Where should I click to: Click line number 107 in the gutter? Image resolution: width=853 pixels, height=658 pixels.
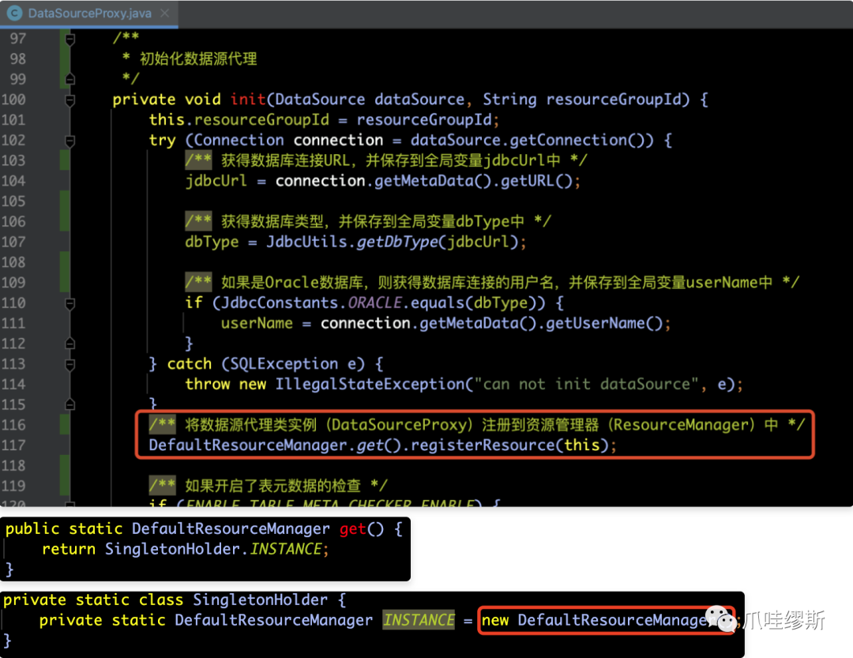[13, 242]
